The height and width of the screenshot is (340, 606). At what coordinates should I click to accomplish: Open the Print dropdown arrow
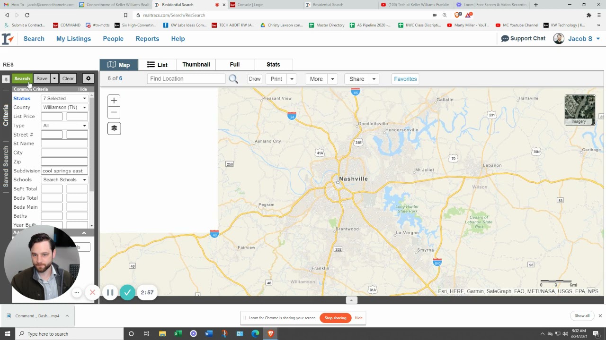[292, 79]
